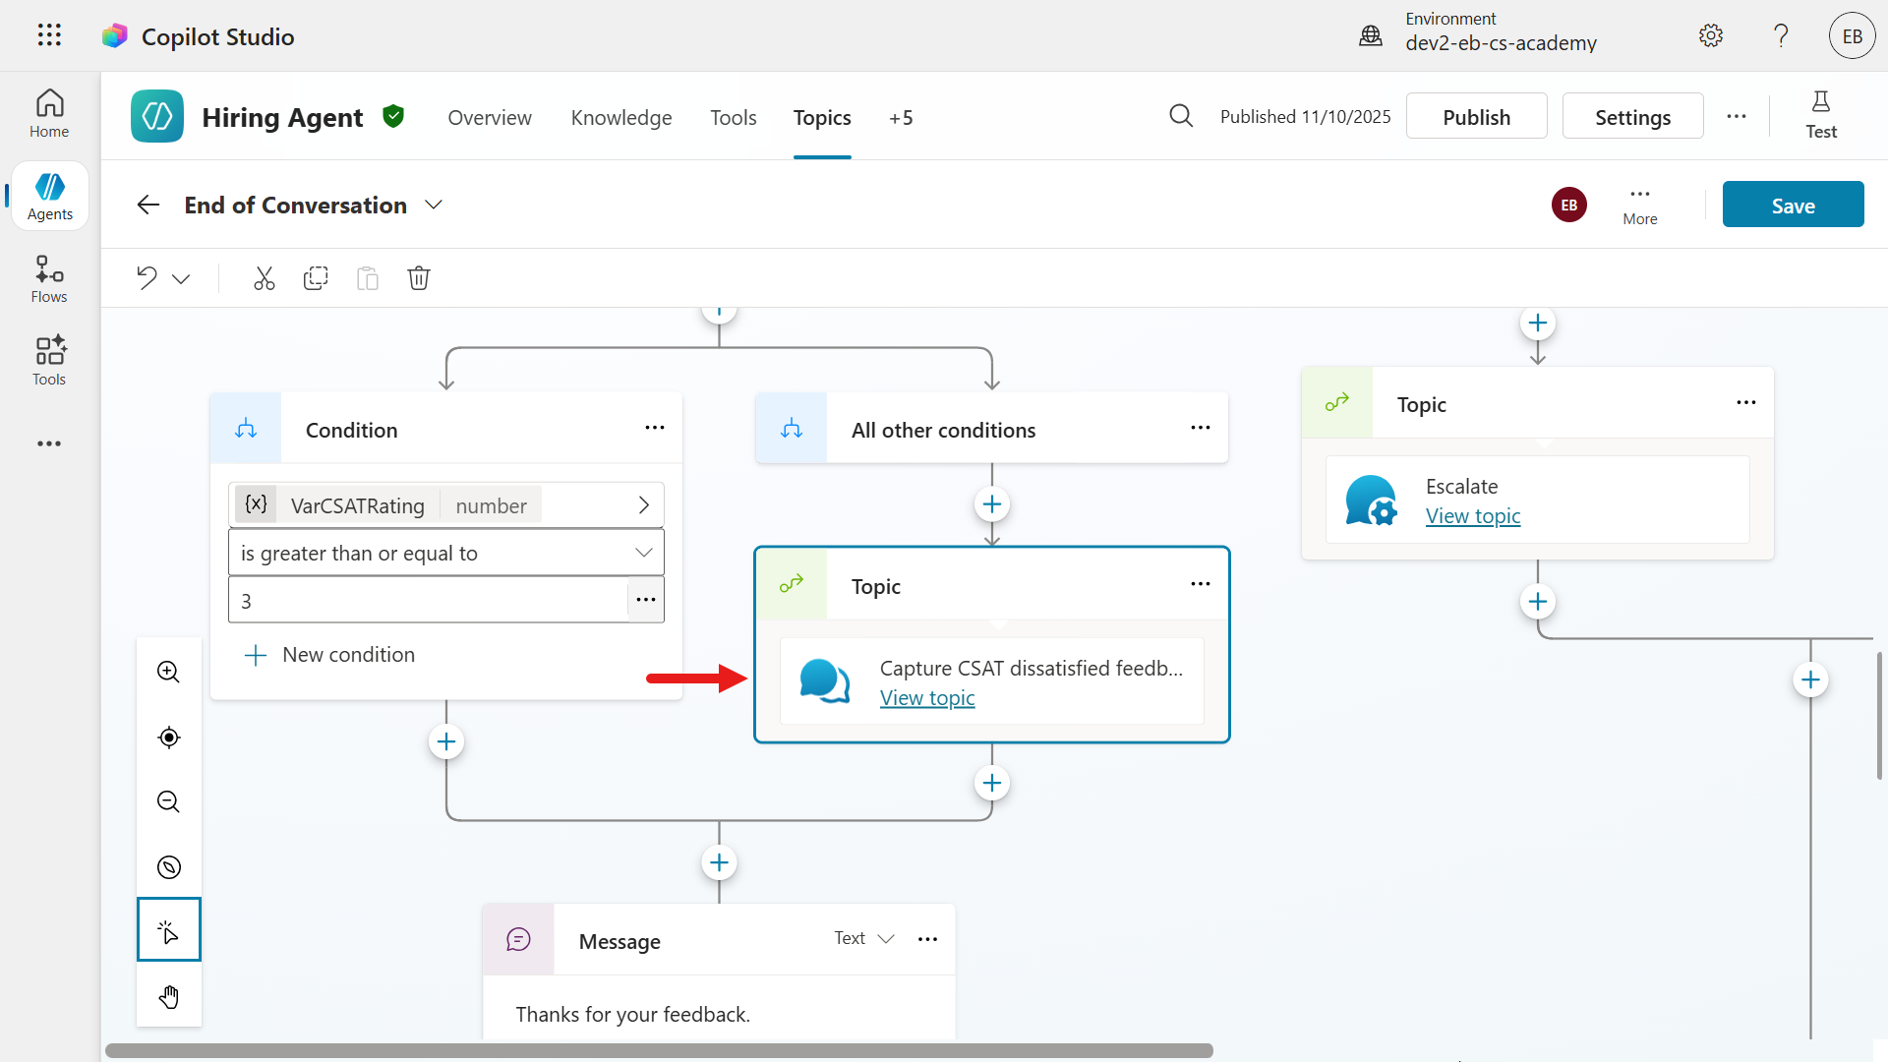Click the reset view center icon

click(x=169, y=737)
